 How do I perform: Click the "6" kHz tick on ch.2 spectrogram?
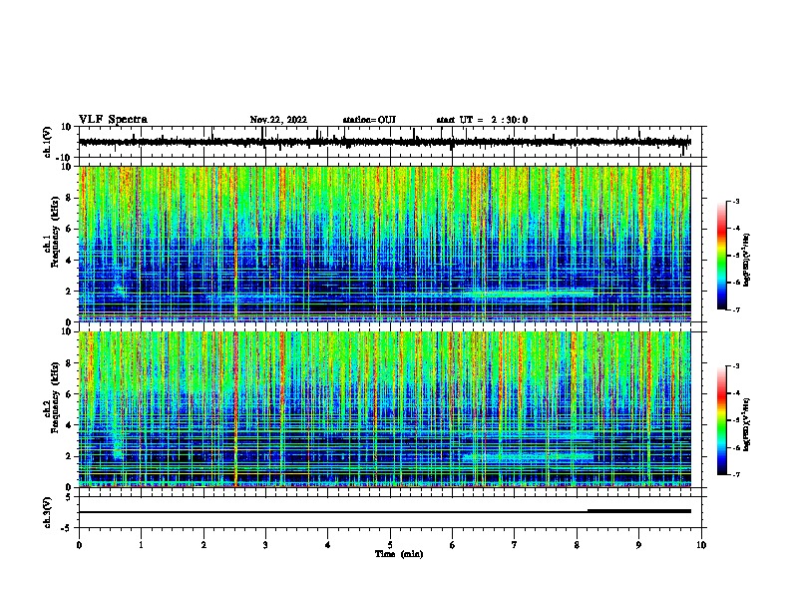coord(69,394)
